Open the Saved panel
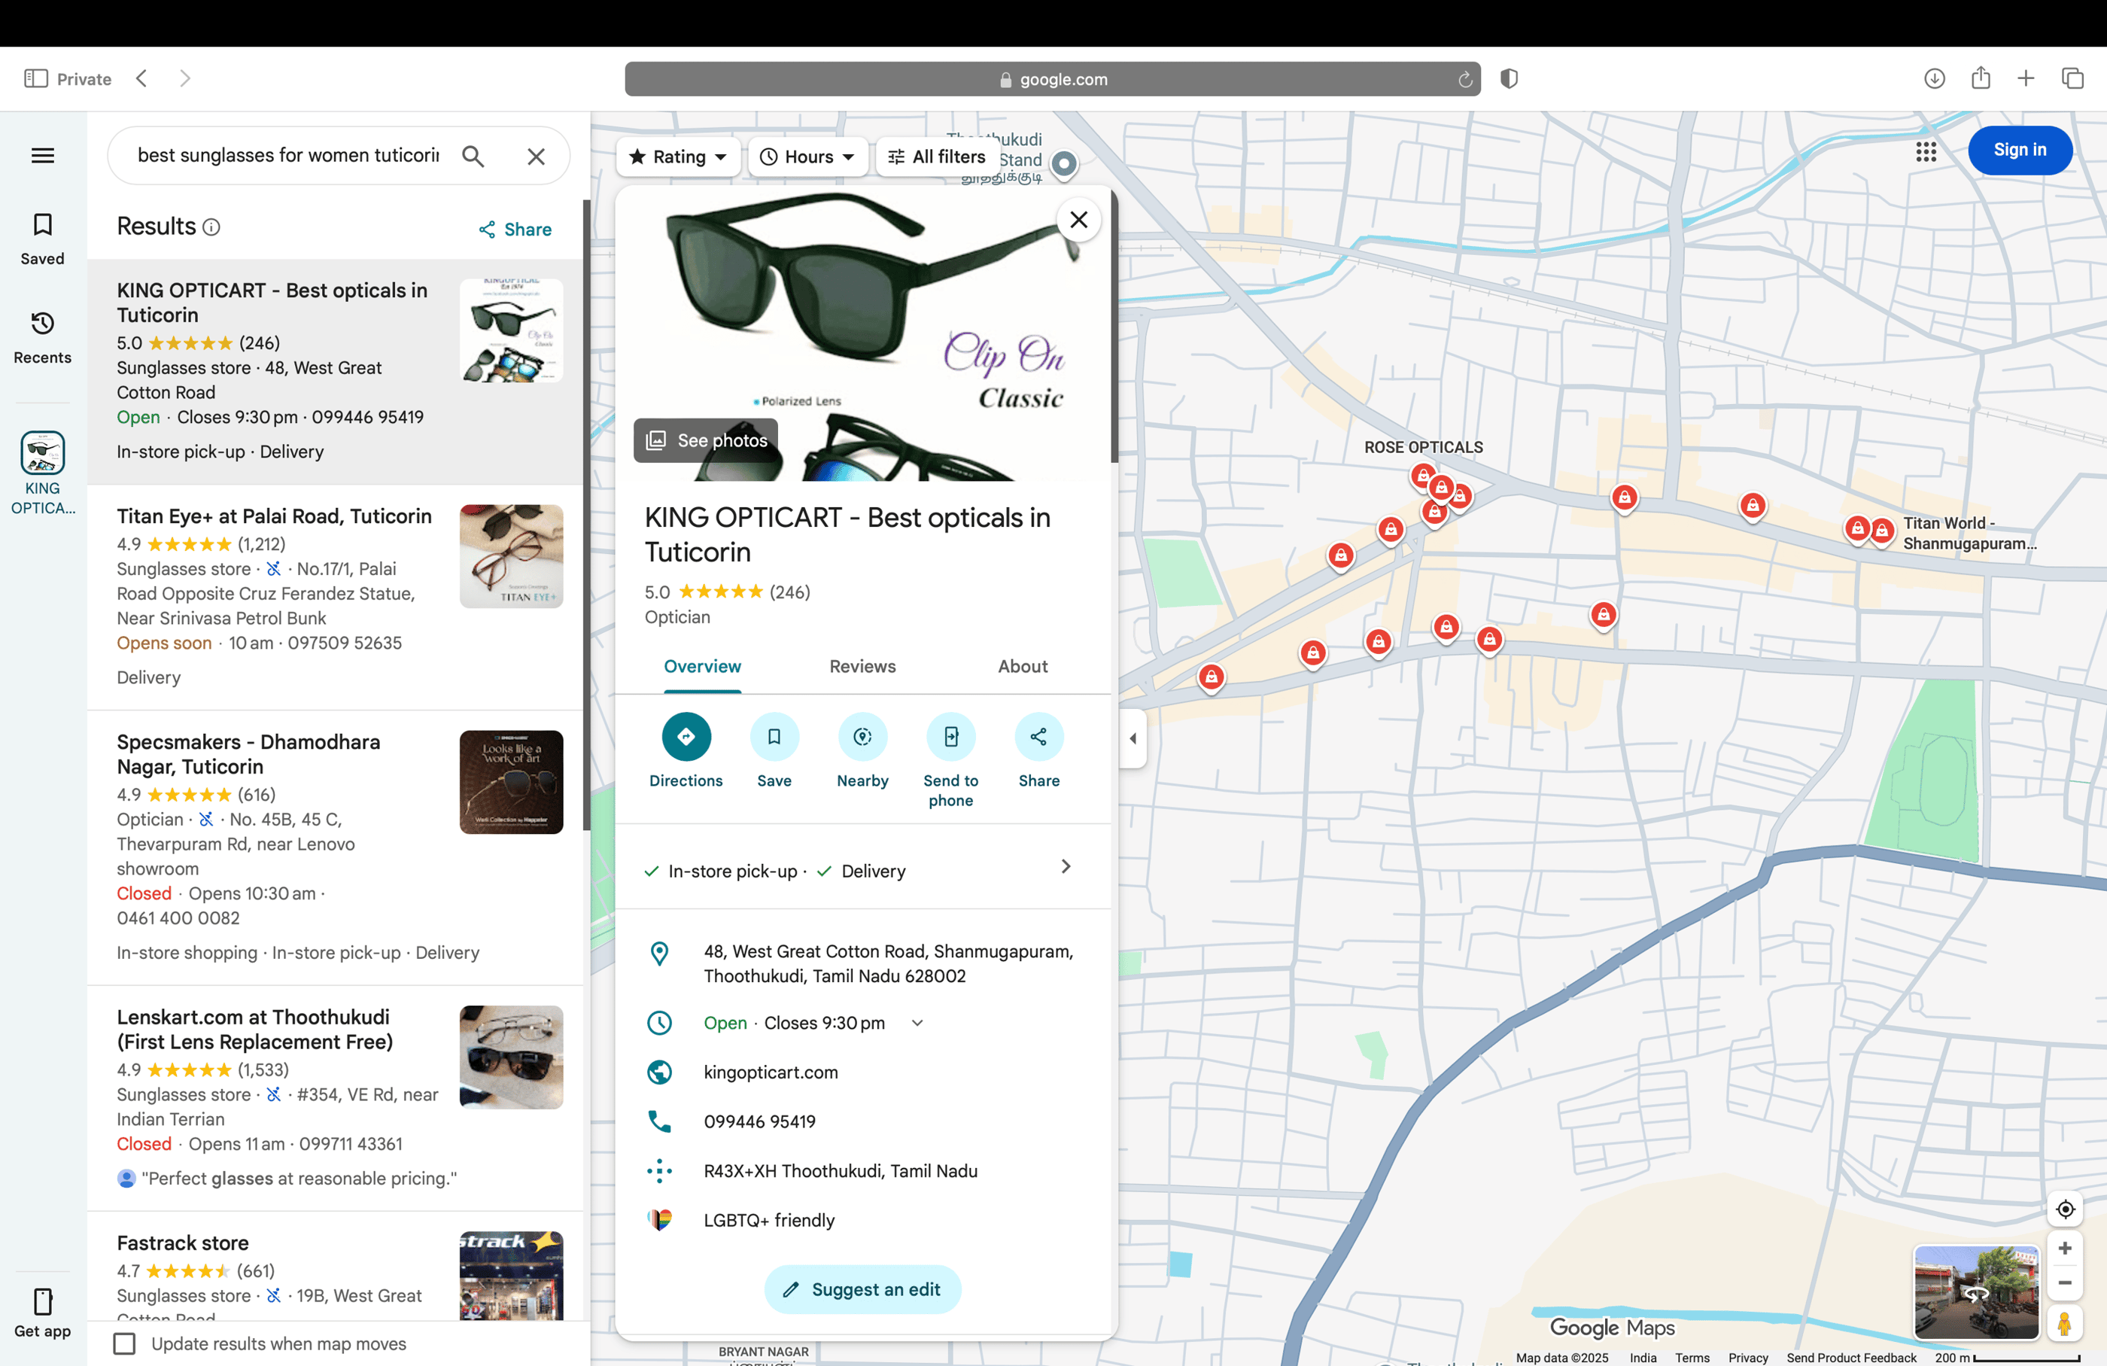 (x=41, y=238)
